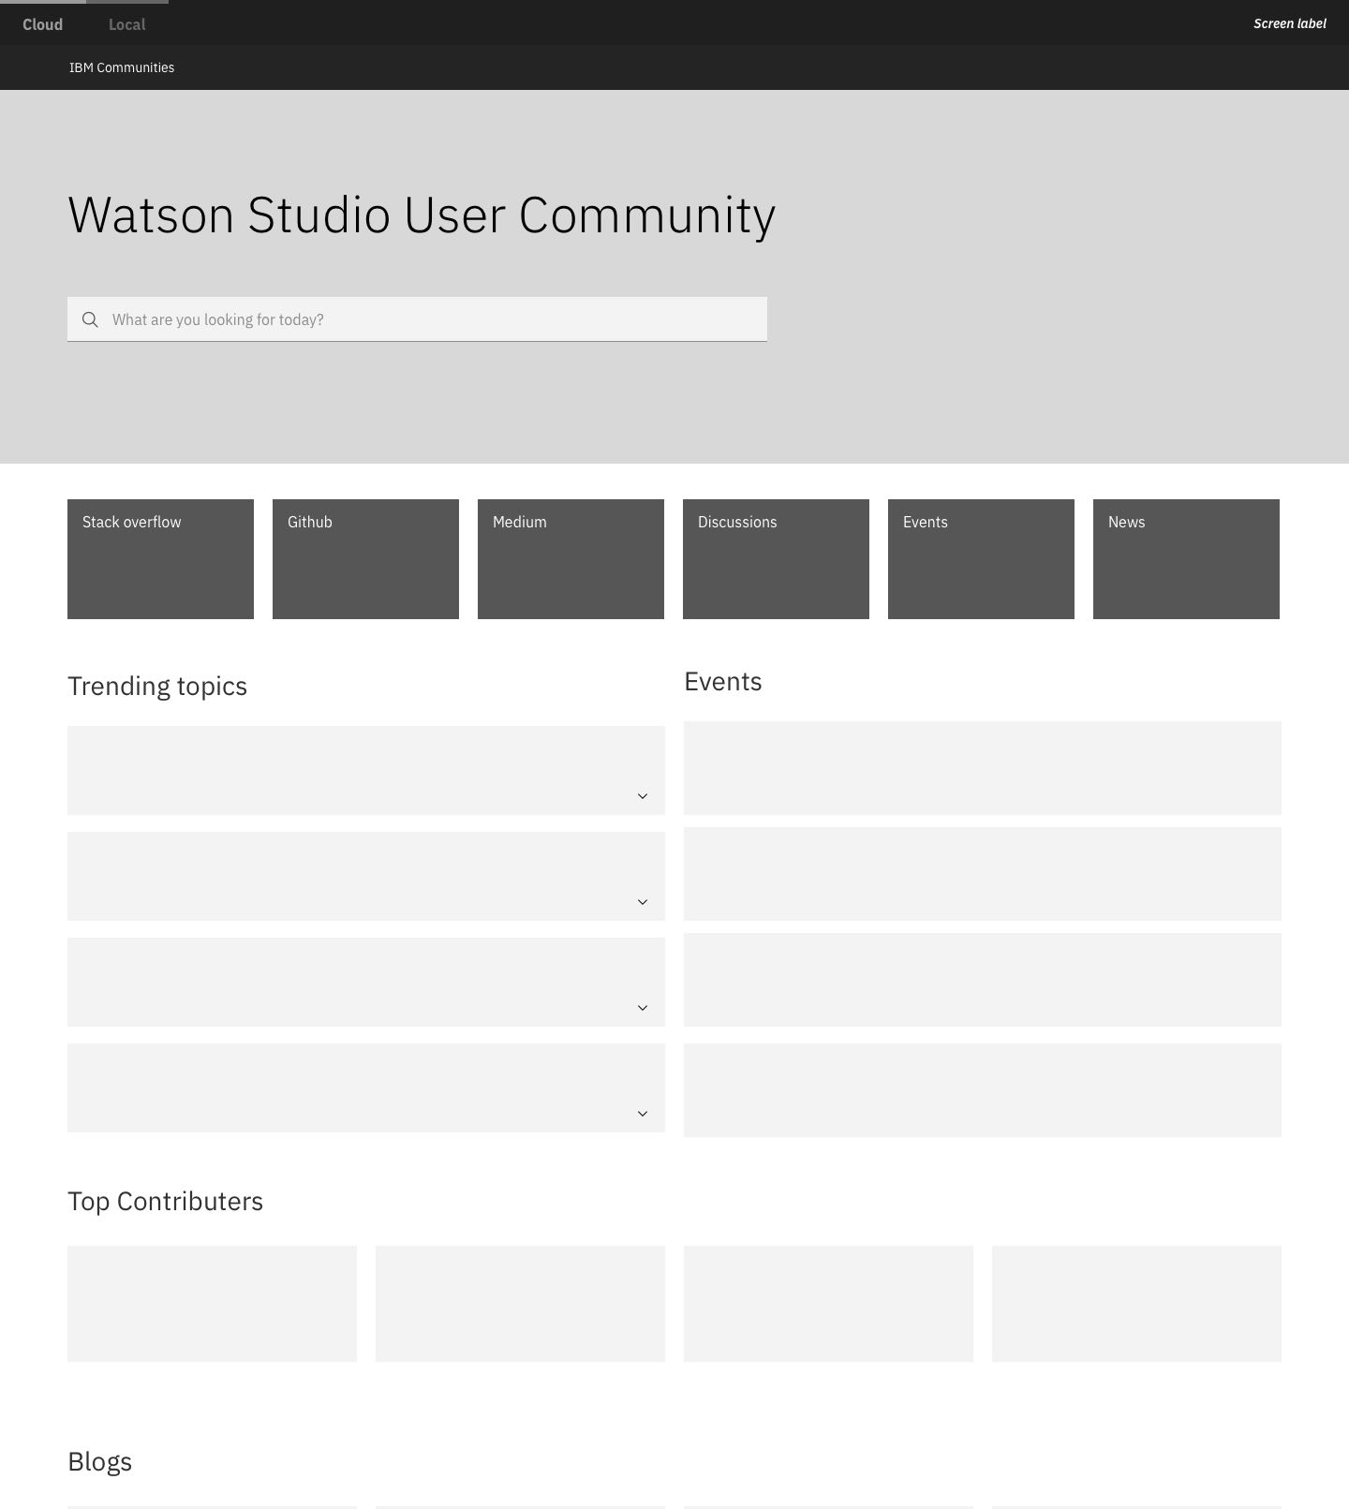
Task: Select the last Events list card
Action: point(982,1089)
